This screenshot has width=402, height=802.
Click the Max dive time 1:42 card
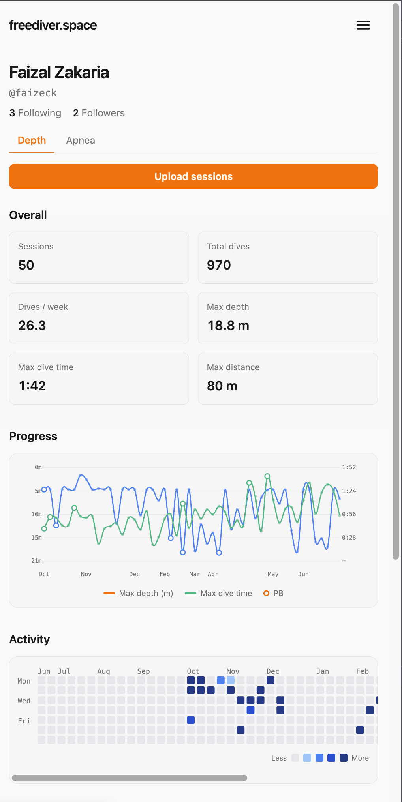tap(99, 379)
